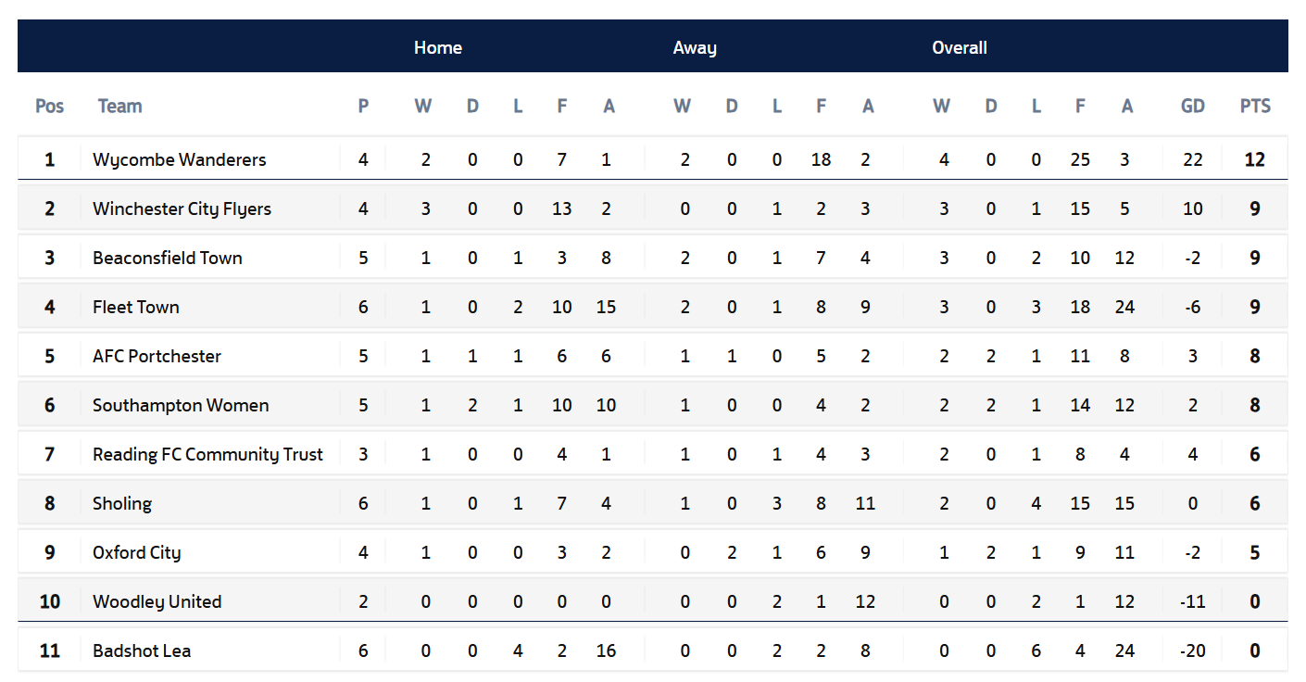Open the Southampton Women team link

point(181,405)
